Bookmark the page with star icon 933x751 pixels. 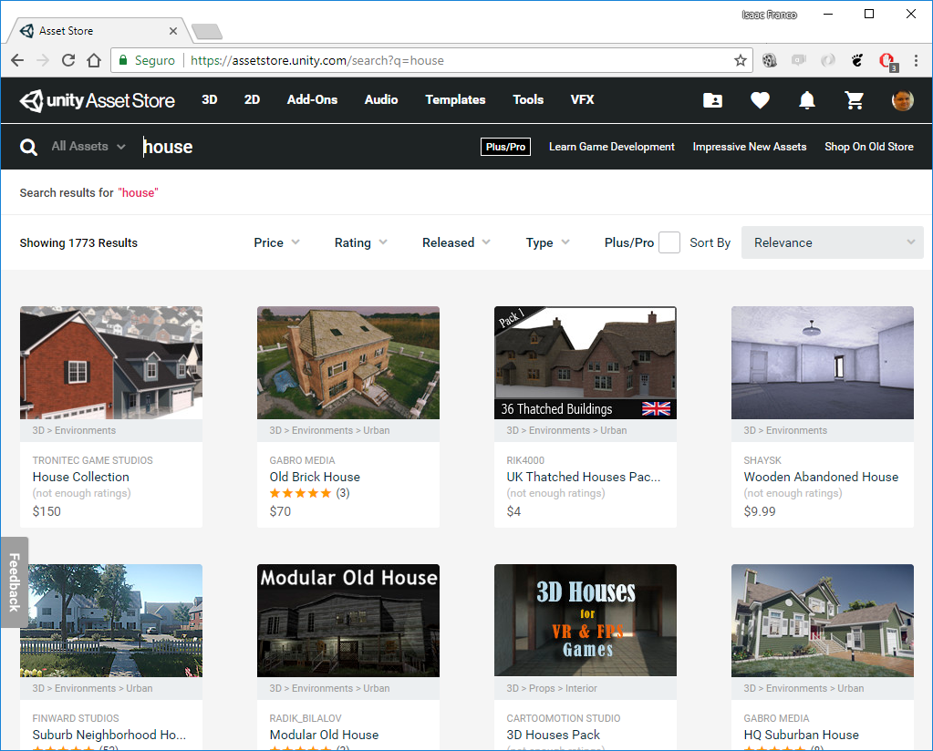pos(740,60)
